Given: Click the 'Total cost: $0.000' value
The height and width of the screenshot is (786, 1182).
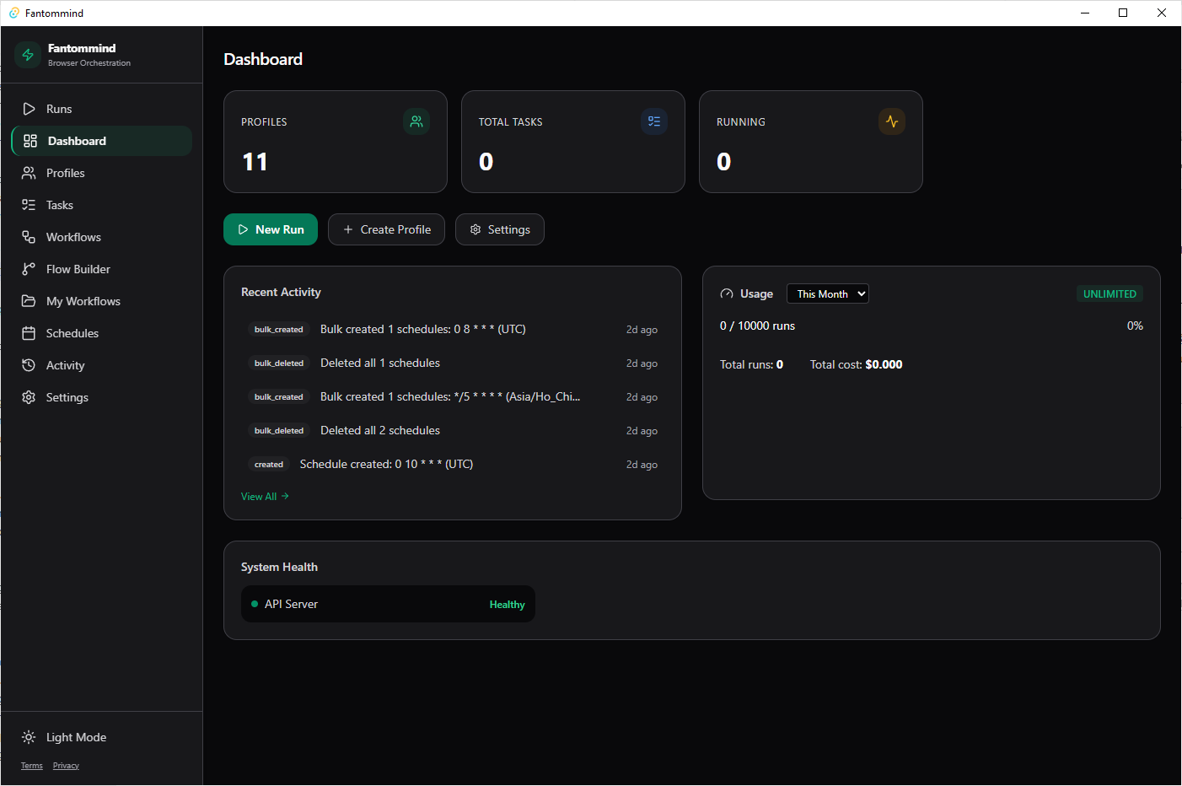Looking at the screenshot, I should 856,364.
